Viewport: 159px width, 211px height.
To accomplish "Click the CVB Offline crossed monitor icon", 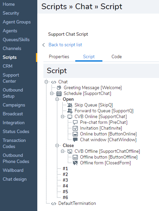I will click(70, 151).
